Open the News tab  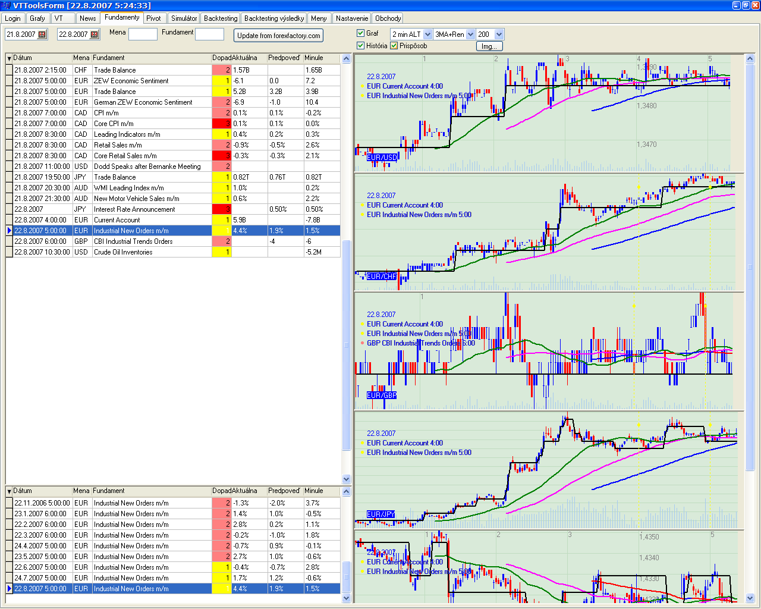click(x=88, y=18)
